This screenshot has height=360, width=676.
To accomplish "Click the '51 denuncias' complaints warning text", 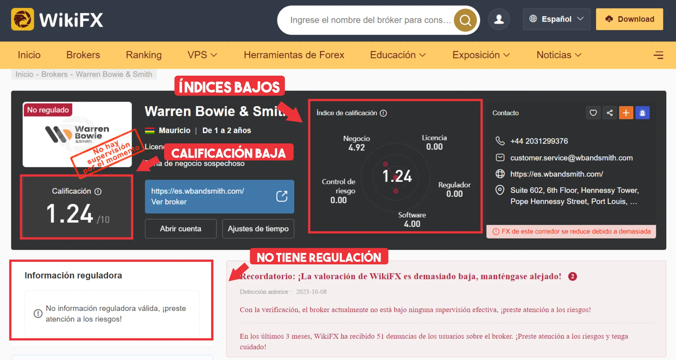I will [x=434, y=341].
